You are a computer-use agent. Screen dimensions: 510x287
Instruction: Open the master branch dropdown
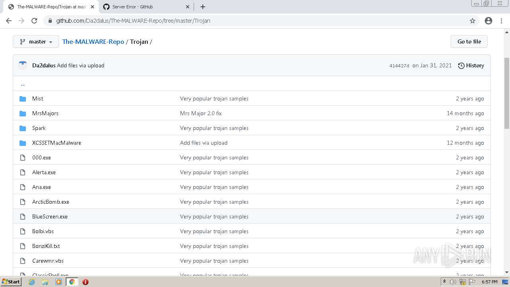(36, 41)
